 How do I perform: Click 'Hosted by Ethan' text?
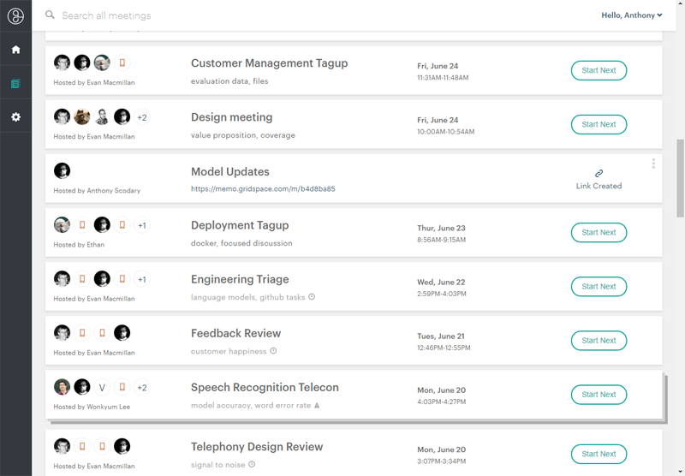79,245
